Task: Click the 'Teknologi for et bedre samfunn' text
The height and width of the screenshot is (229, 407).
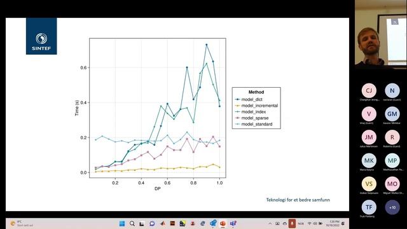Action: click(x=298, y=200)
